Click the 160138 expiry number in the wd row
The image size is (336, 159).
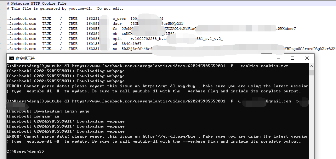click(x=93, y=44)
